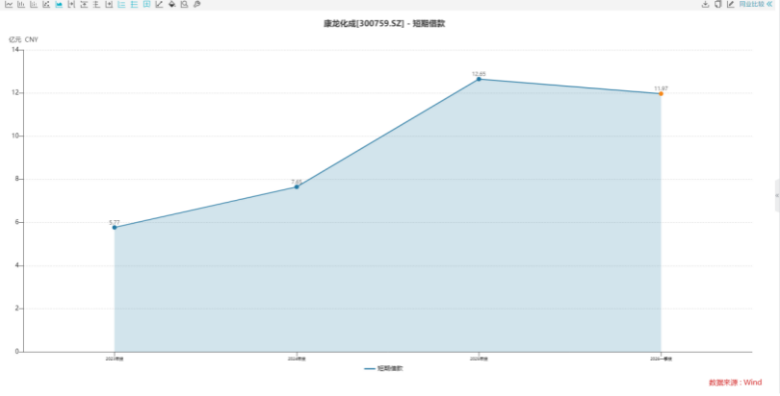Open the 同业比较 peer comparison link

pos(751,5)
